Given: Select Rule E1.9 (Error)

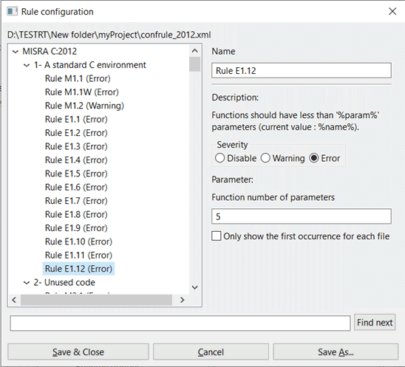Looking at the screenshot, I should (76, 228).
